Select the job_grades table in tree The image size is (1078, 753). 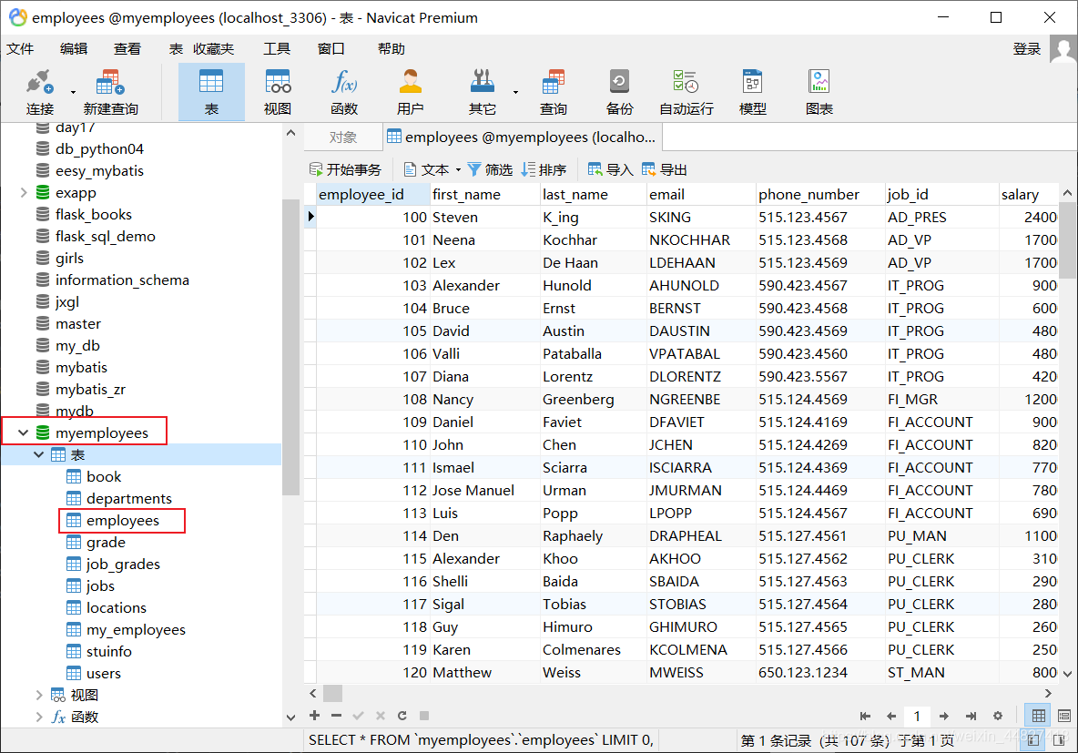[x=123, y=564]
